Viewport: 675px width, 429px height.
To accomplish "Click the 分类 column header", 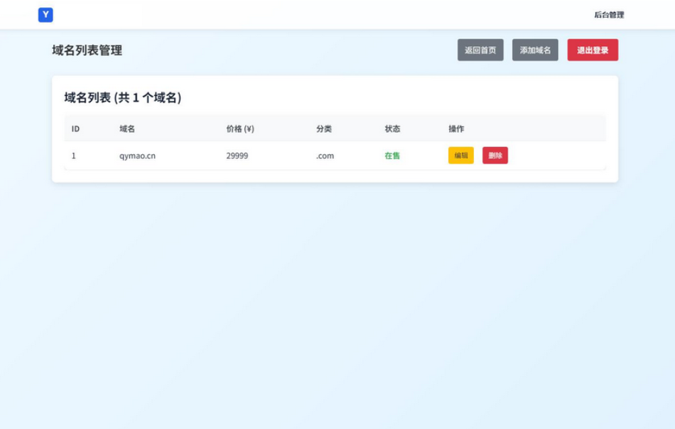I will tap(324, 129).
